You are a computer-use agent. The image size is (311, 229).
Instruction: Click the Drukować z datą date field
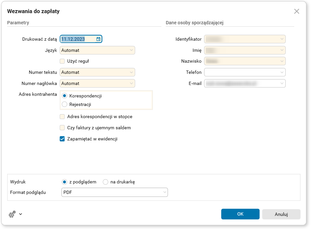tap(77, 39)
